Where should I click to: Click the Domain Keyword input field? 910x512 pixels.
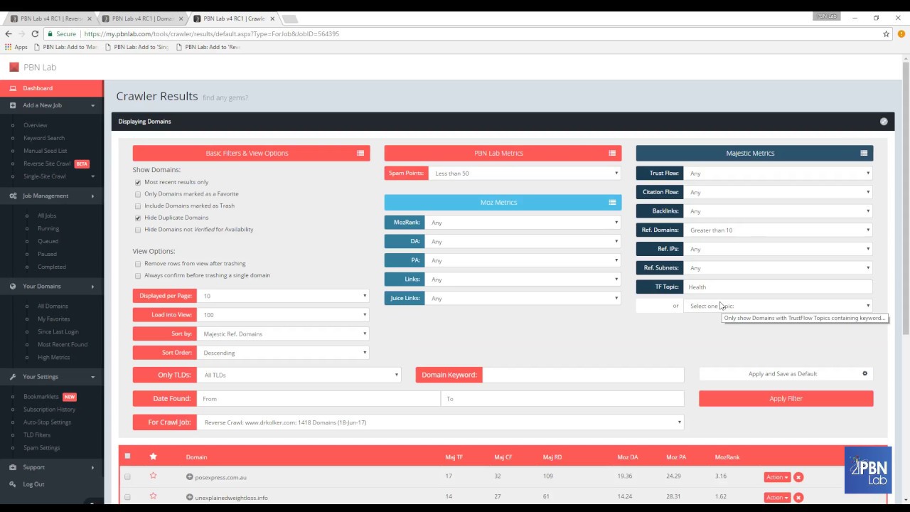coord(583,375)
